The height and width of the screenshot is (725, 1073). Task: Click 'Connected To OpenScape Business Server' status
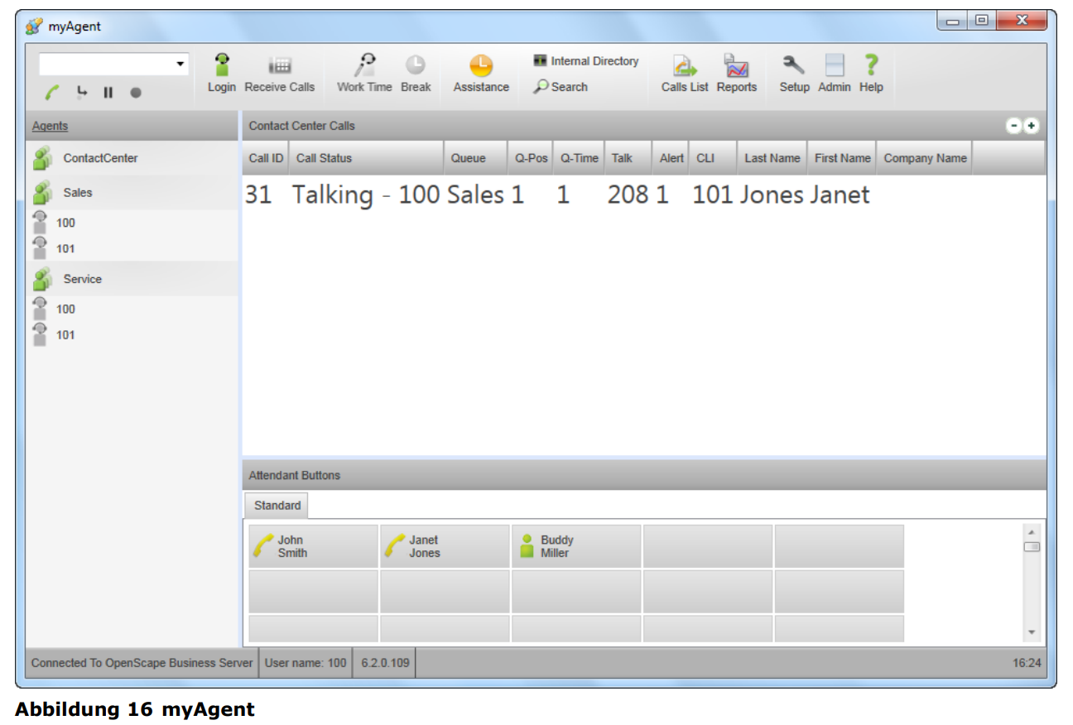[142, 663]
